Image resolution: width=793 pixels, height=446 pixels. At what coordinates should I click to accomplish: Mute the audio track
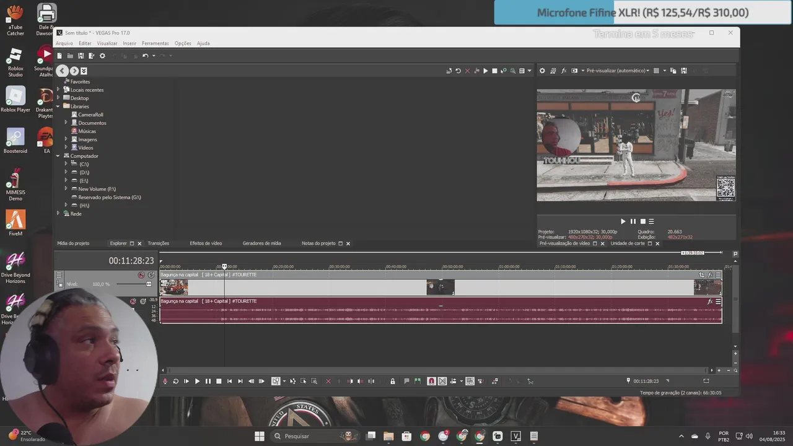[x=133, y=302]
